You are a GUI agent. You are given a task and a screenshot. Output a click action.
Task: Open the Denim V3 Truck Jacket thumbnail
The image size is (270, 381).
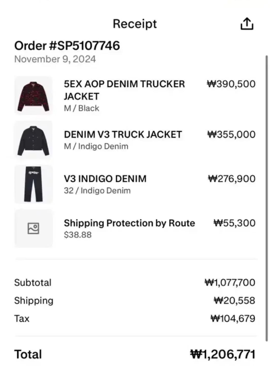(33, 140)
